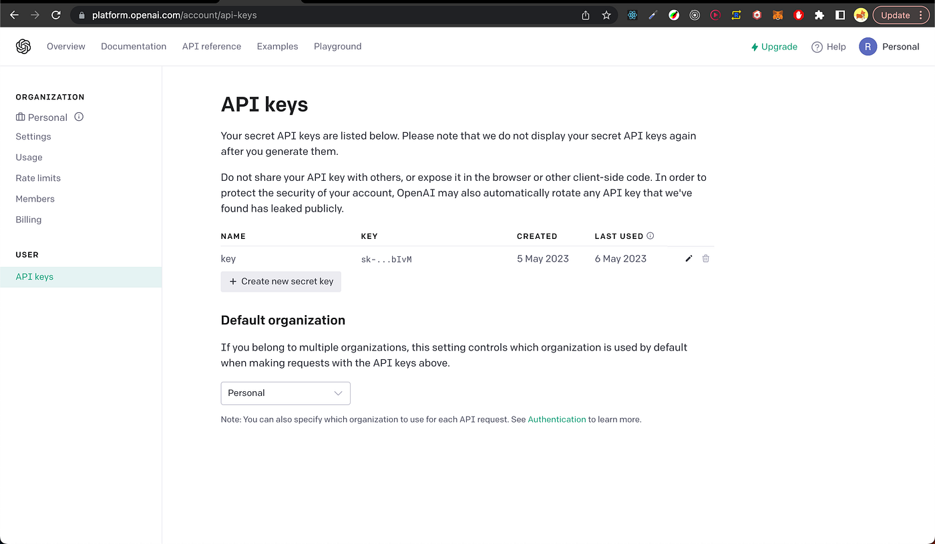
Task: Open the Chrome three-dot menu in Update button
Action: tap(922, 15)
